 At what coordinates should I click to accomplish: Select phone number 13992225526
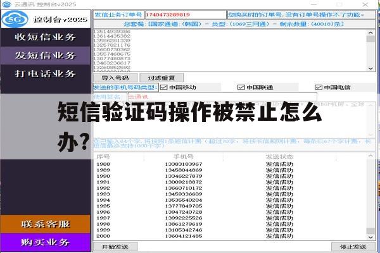(184, 218)
